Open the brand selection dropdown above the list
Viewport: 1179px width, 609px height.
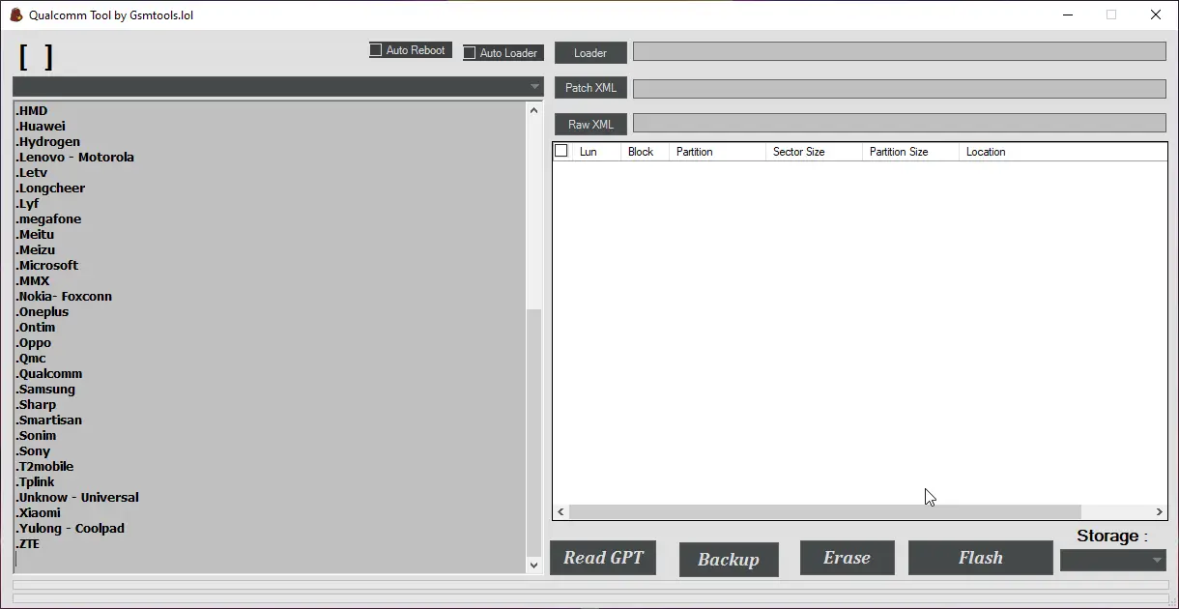tap(278, 87)
